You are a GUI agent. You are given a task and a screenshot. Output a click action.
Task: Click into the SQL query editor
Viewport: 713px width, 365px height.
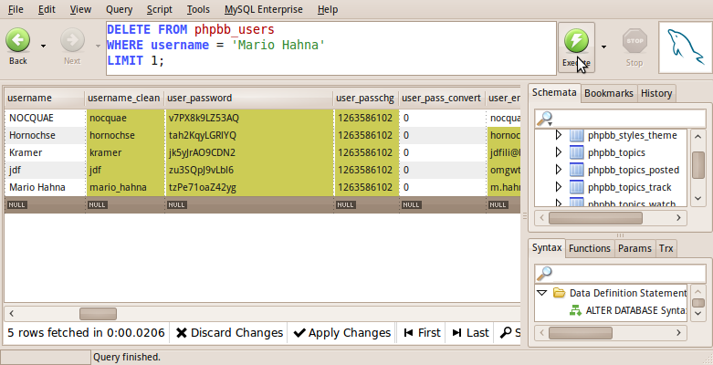pos(331,48)
